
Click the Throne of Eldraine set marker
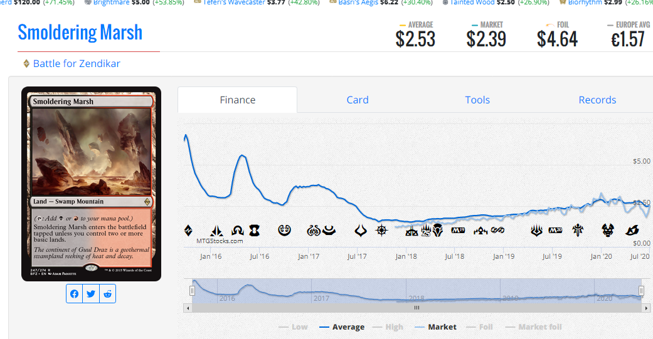(578, 230)
